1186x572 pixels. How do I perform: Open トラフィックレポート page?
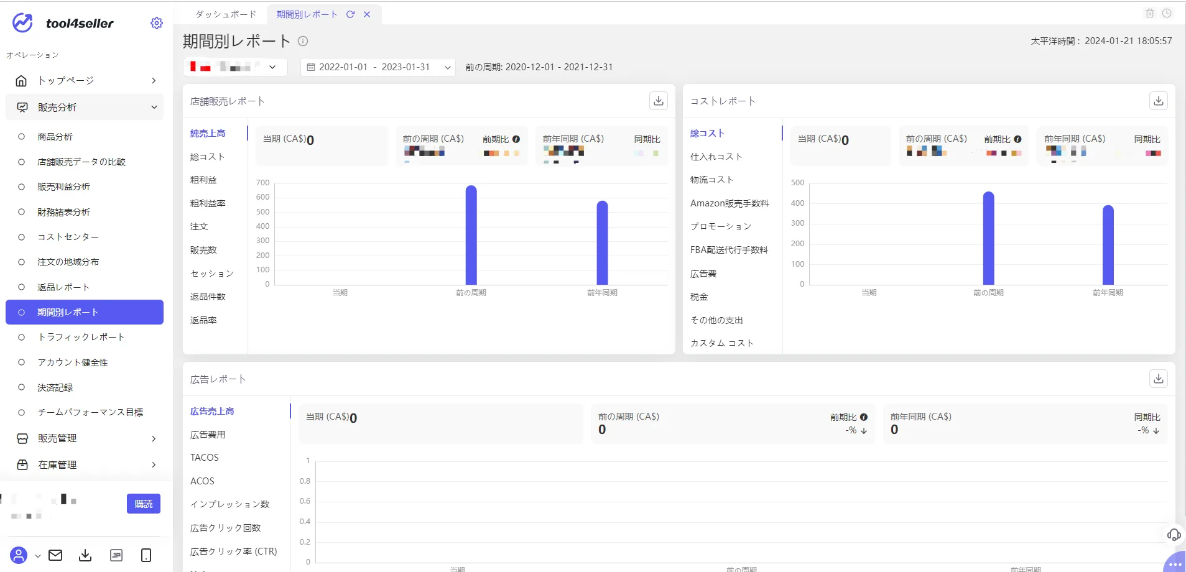(x=81, y=337)
